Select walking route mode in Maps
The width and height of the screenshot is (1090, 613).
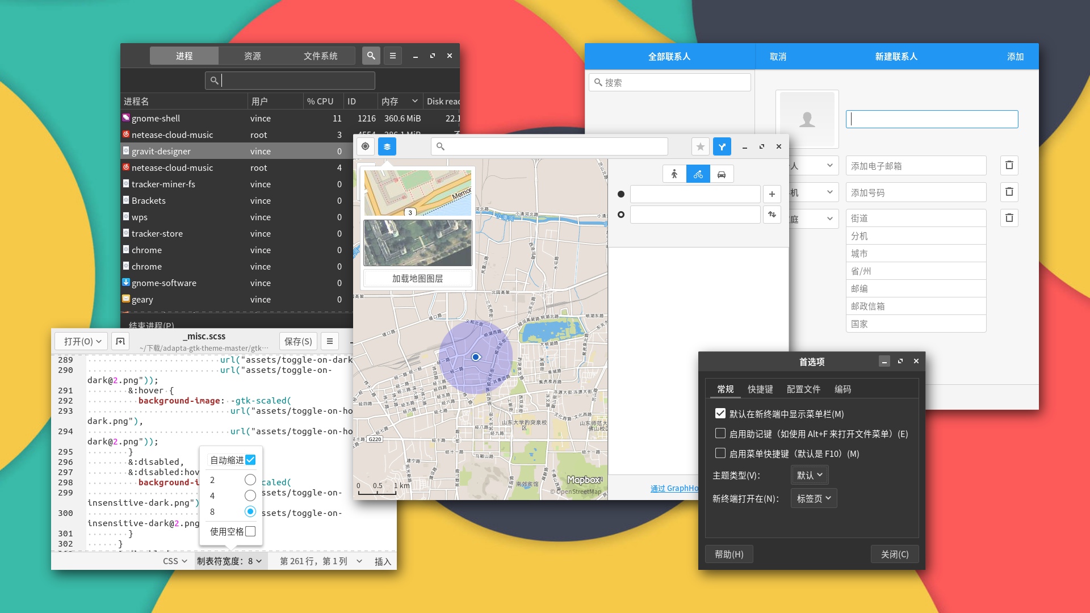[x=674, y=174]
